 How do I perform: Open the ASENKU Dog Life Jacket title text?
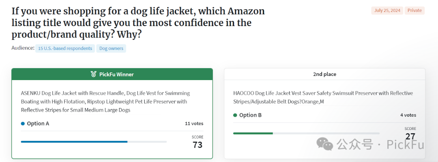[105, 102]
